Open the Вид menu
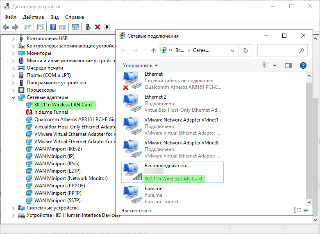 pos(54,17)
